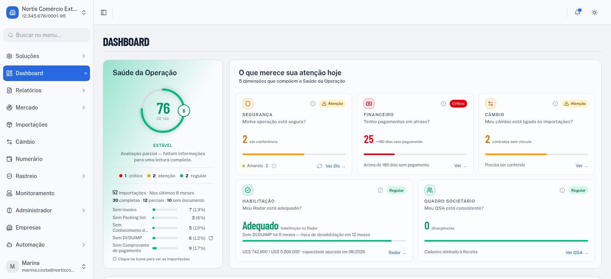Click the Atenção badge on Segurança card

pyautogui.click(x=332, y=104)
